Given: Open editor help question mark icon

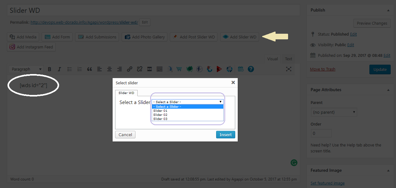Looking at the screenshot, I should point(251,69).
